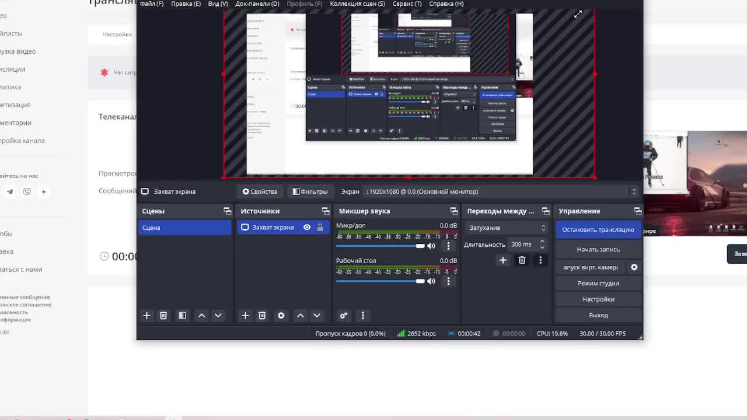Pop out the Переходы между сценами dock
Viewport: 747px width, 420px height.
click(x=546, y=211)
